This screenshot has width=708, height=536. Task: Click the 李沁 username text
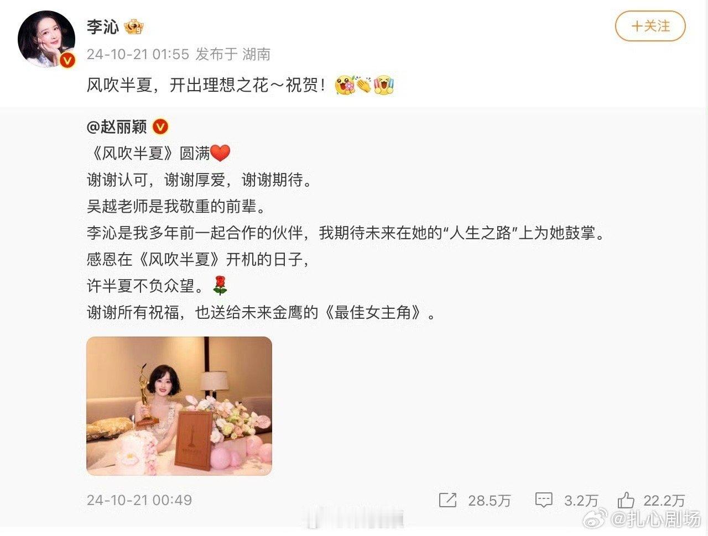(x=103, y=27)
